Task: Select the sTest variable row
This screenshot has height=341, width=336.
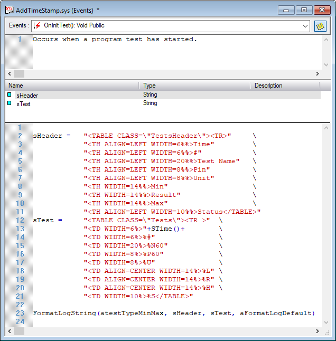Action: (x=163, y=103)
